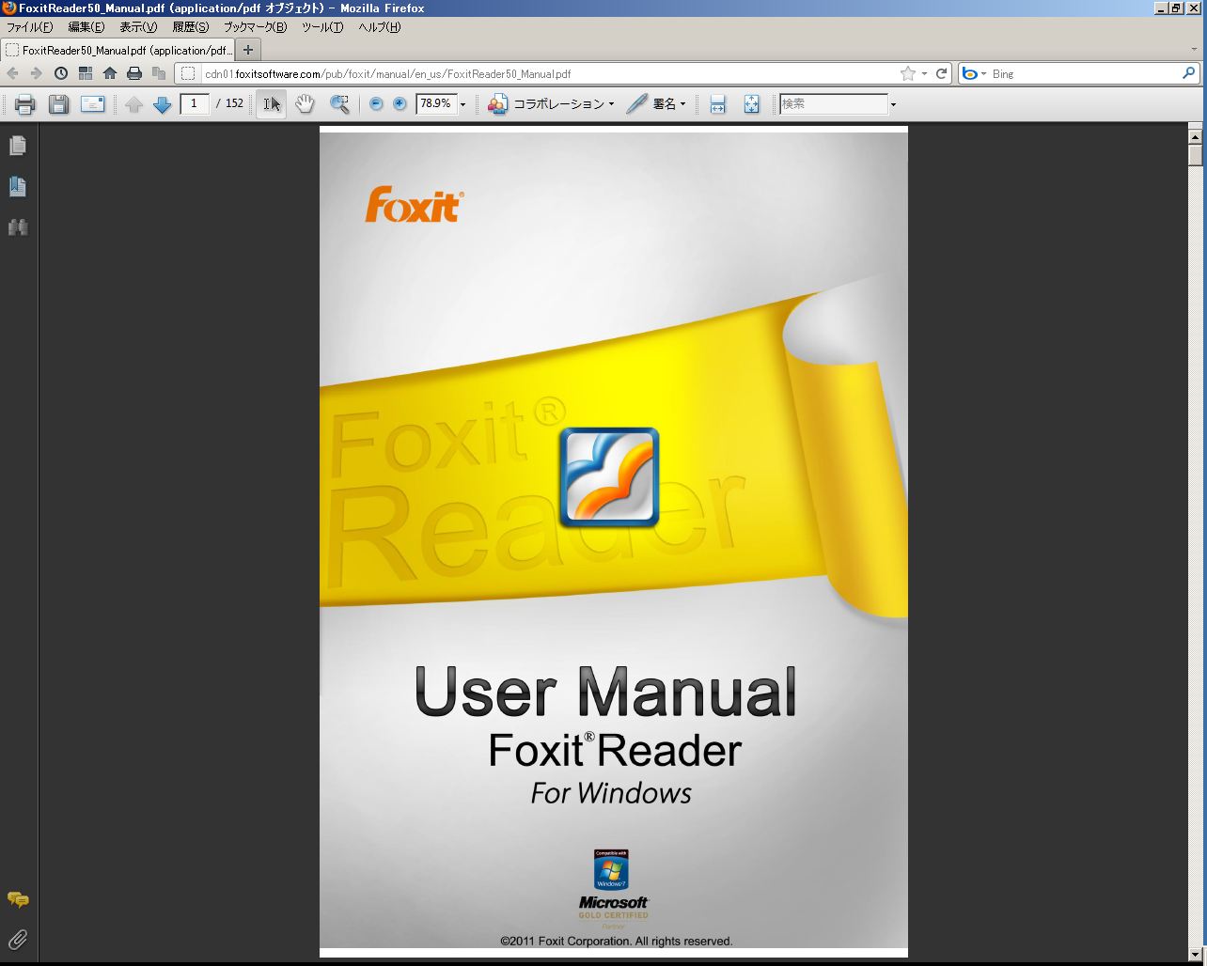Open bookmark star history dropdown arrow
This screenshot has width=1207, height=966.
[x=924, y=73]
